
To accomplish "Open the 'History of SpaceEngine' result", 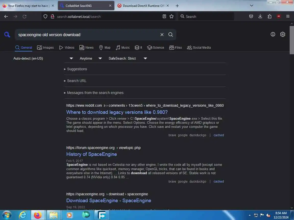I will pos(92,154).
